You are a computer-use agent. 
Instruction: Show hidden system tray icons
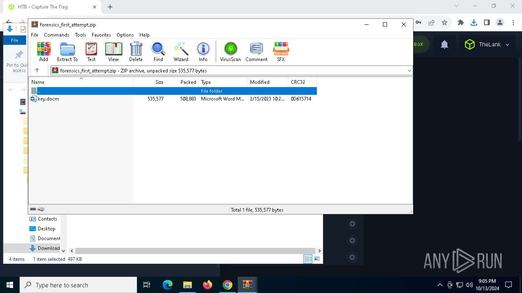click(440, 285)
